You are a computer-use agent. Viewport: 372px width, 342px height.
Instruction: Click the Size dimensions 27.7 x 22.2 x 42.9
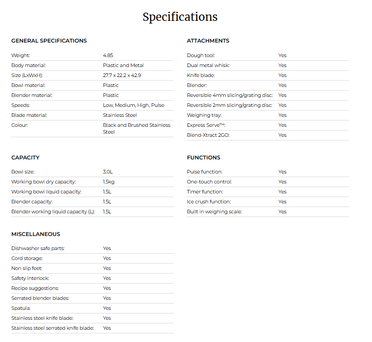pyautogui.click(x=122, y=75)
